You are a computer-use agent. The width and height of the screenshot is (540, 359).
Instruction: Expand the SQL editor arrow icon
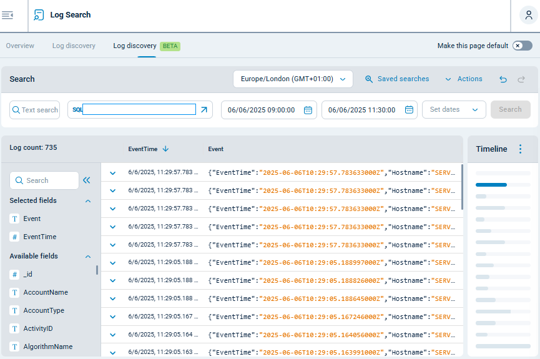tap(204, 110)
